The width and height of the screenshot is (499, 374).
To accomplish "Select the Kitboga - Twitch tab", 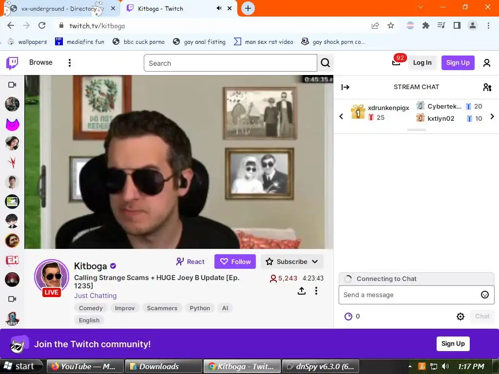I will pyautogui.click(x=178, y=9).
